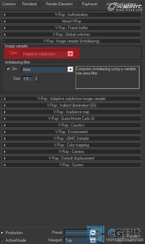Screen dimensions: 145x244
Task: Switch to the Renderer tab
Action: pos(30,4)
